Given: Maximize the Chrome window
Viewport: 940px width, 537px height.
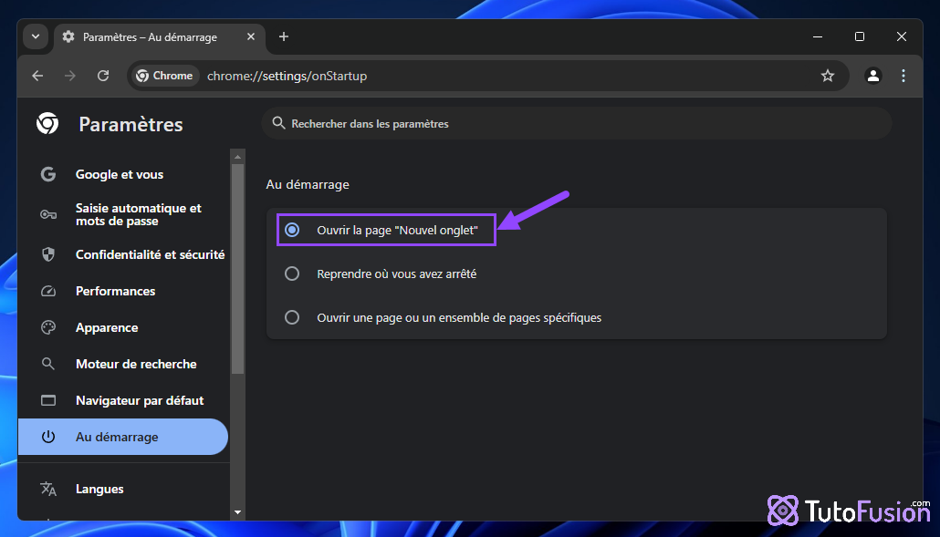Looking at the screenshot, I should click(x=859, y=37).
